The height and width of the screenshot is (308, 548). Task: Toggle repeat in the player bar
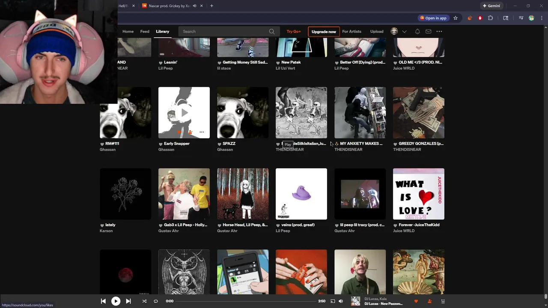pos(156,301)
